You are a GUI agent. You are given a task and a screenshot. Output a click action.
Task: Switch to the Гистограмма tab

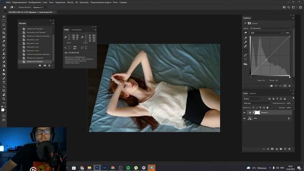point(76,30)
